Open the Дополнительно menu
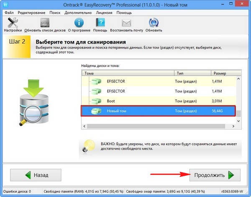 (x=78, y=13)
